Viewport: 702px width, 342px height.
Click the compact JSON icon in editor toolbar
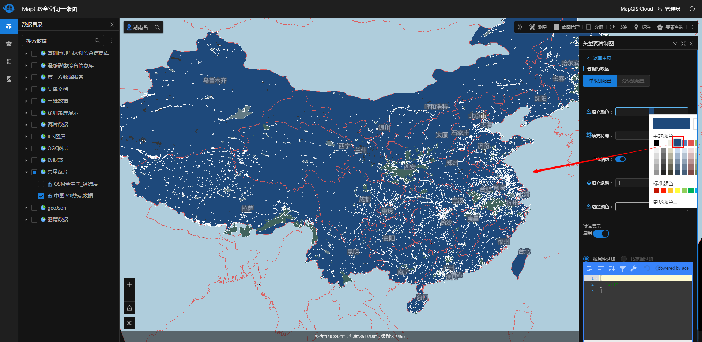point(600,269)
